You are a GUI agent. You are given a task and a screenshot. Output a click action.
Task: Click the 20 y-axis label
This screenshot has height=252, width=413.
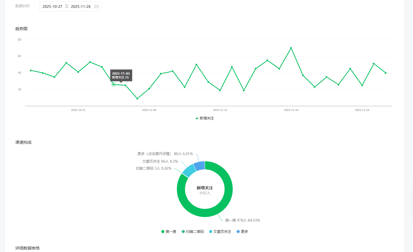(19, 89)
